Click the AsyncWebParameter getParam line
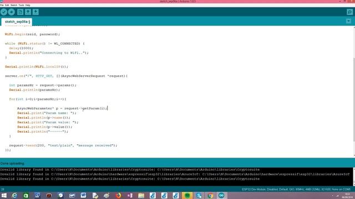 [62, 108]
